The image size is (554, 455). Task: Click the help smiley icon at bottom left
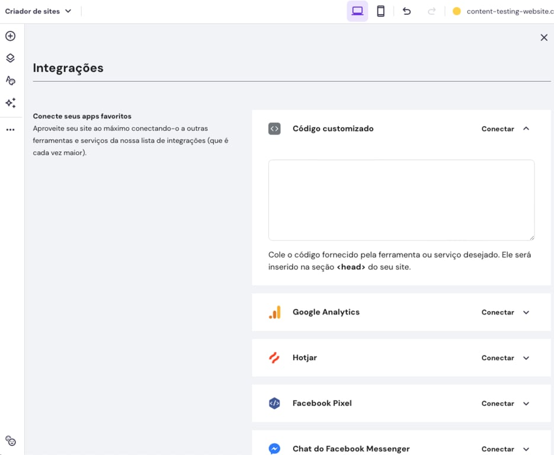coord(11,441)
